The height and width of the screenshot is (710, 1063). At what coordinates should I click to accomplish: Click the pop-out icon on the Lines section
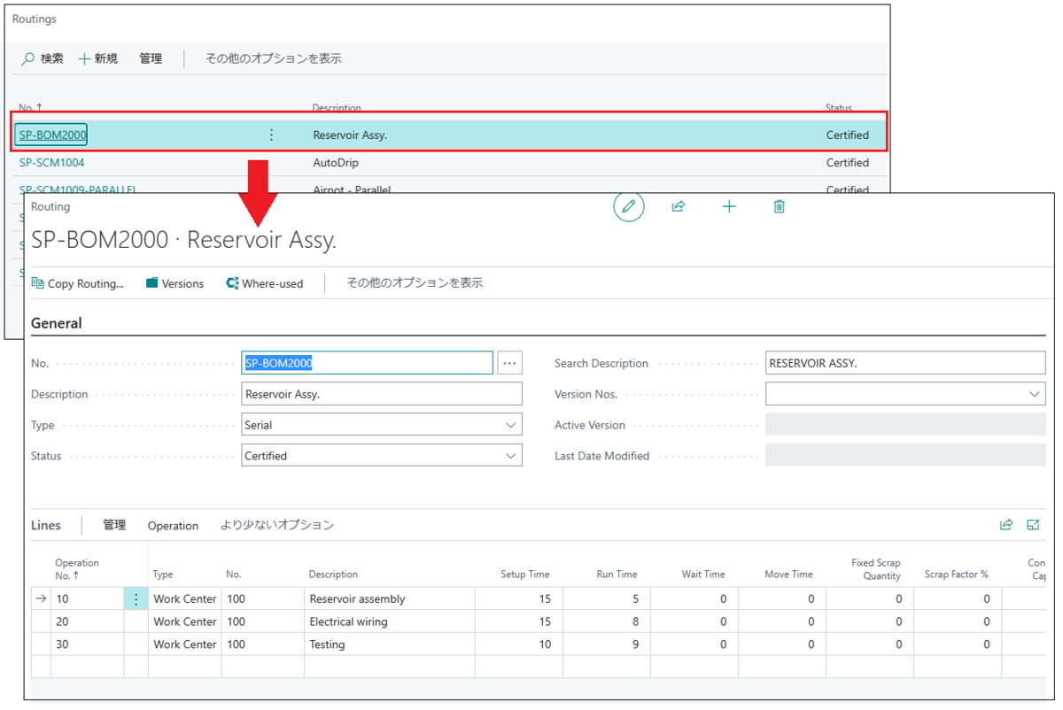pyautogui.click(x=1033, y=524)
